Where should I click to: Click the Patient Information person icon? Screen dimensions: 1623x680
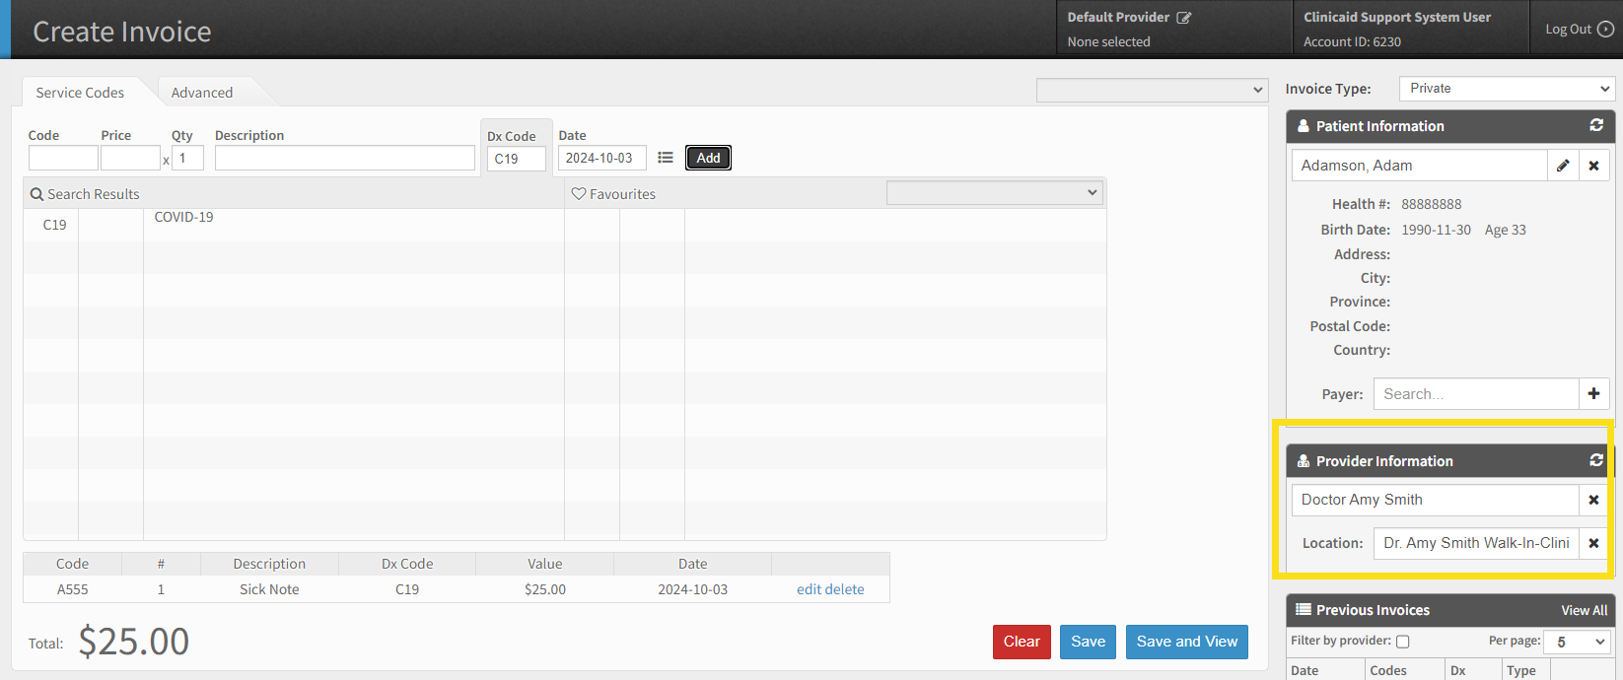pyautogui.click(x=1304, y=126)
